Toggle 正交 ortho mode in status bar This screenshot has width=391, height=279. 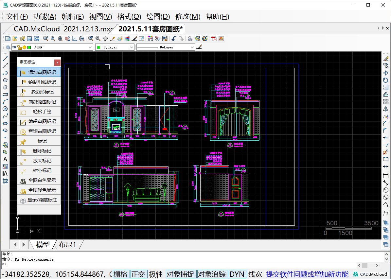pyautogui.click(x=138, y=274)
